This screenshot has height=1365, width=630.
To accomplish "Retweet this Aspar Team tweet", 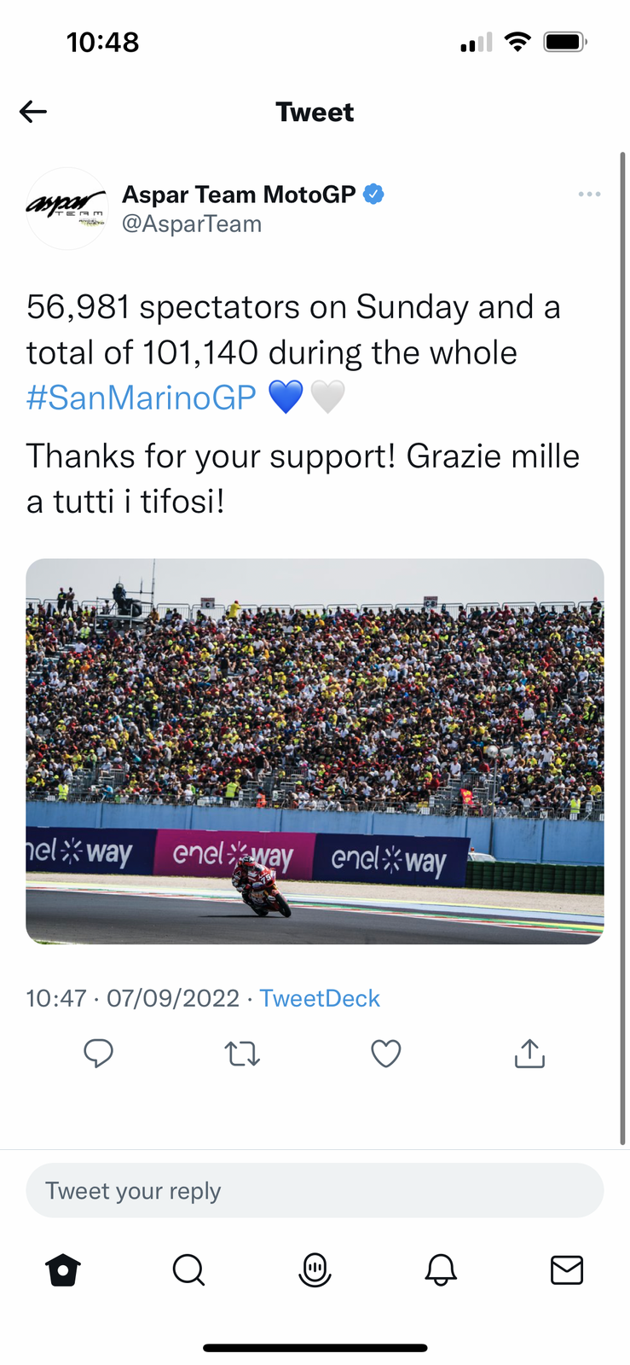I will (242, 1054).
